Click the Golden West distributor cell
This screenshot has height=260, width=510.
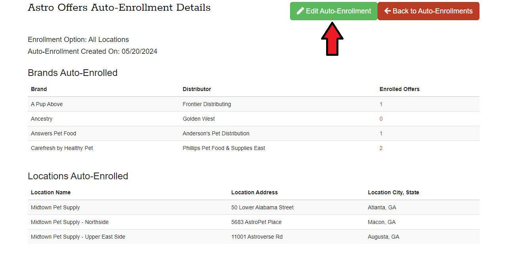[x=199, y=119]
